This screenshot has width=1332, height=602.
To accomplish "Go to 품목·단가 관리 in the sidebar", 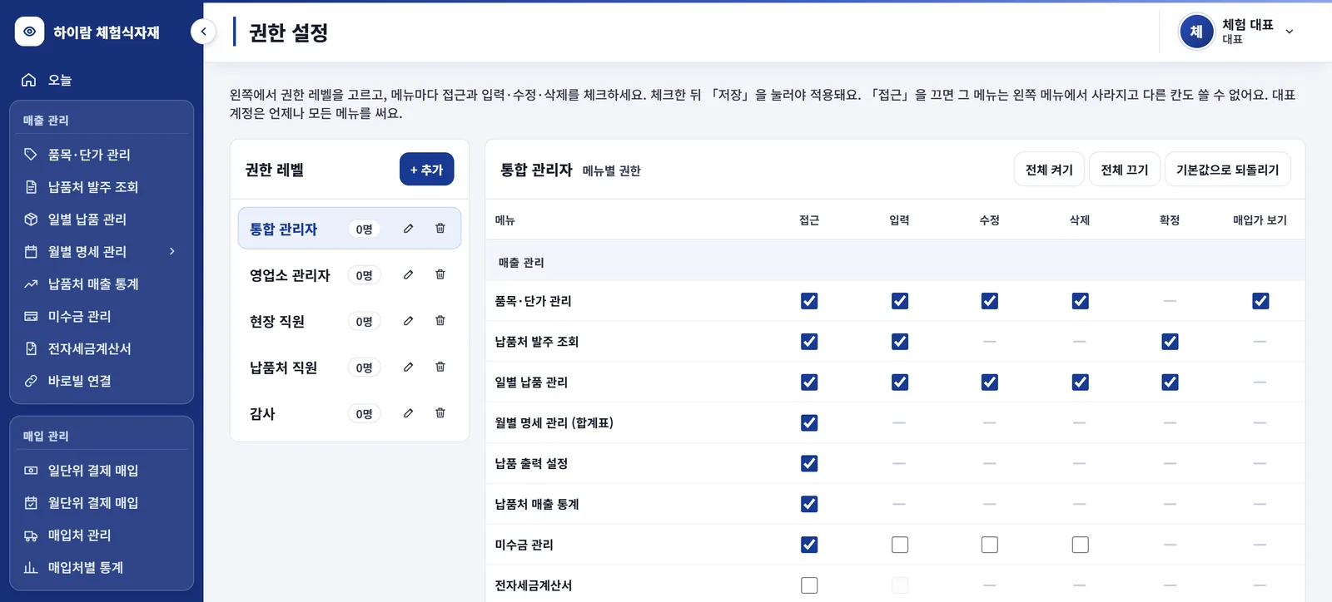I will pos(102,155).
